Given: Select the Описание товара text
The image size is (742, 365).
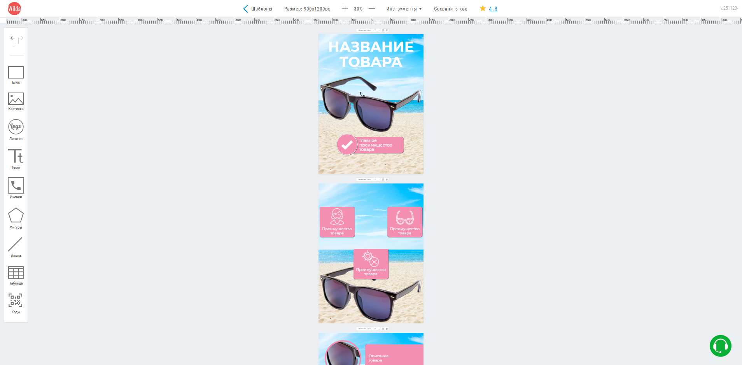Looking at the screenshot, I should 378,358.
